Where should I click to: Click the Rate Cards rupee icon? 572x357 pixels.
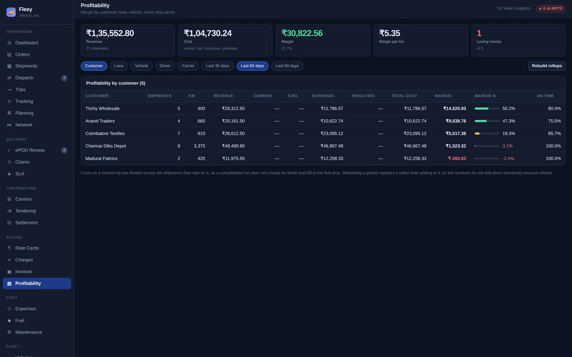(x=9, y=248)
